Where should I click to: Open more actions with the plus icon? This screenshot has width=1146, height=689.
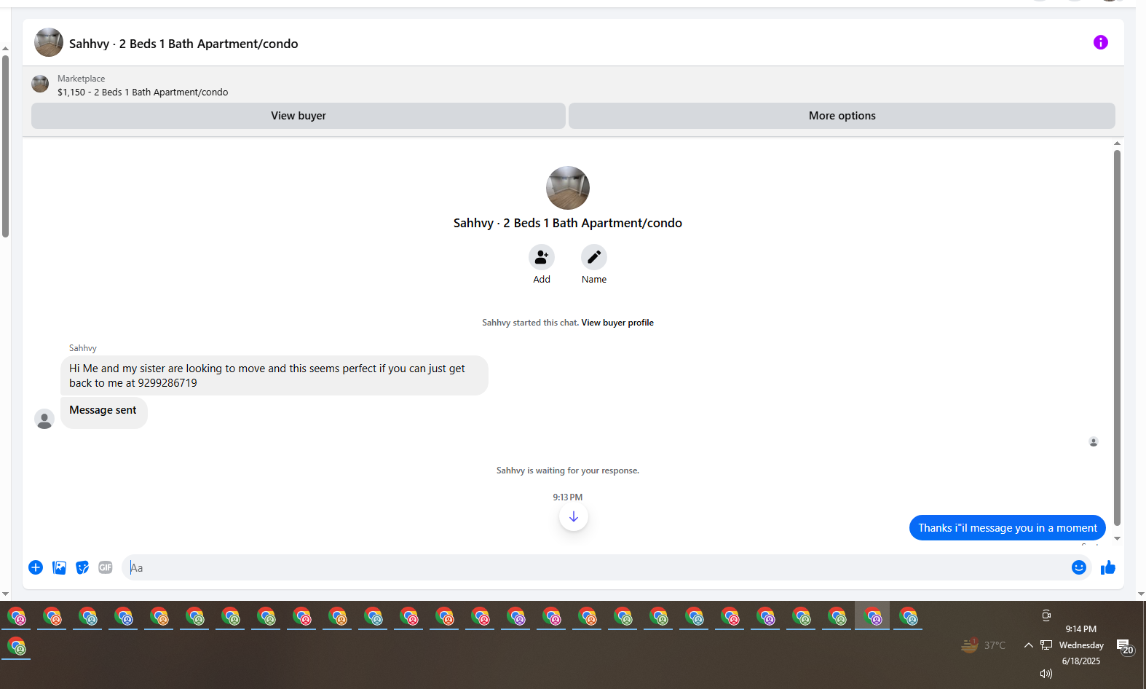point(36,567)
